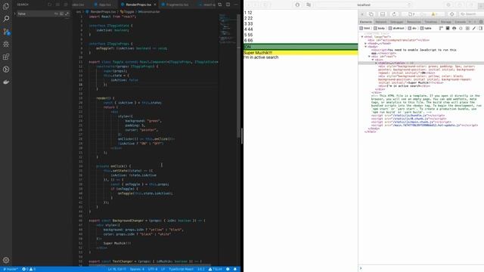
Task: Open the Search view in the activity bar
Action: point(6,19)
